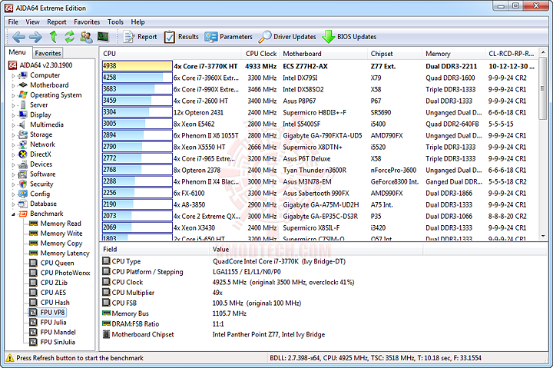This screenshot has height=368, width=553.
Task: Open the Results toolbar button
Action: (181, 37)
